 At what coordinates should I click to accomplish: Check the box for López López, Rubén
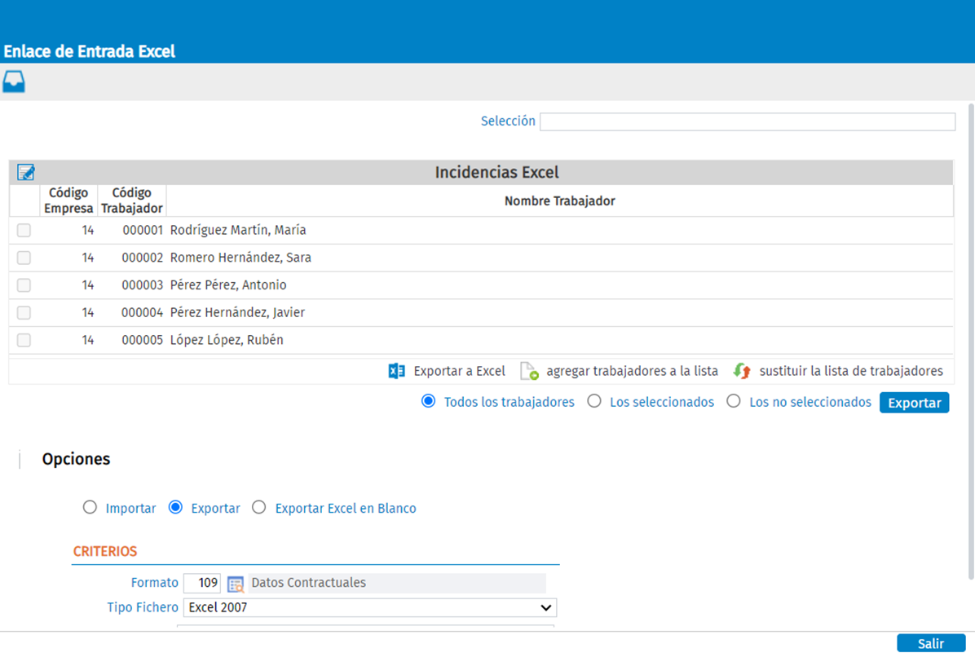click(x=24, y=340)
